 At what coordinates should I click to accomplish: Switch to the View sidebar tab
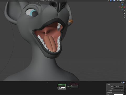click(125, 92)
